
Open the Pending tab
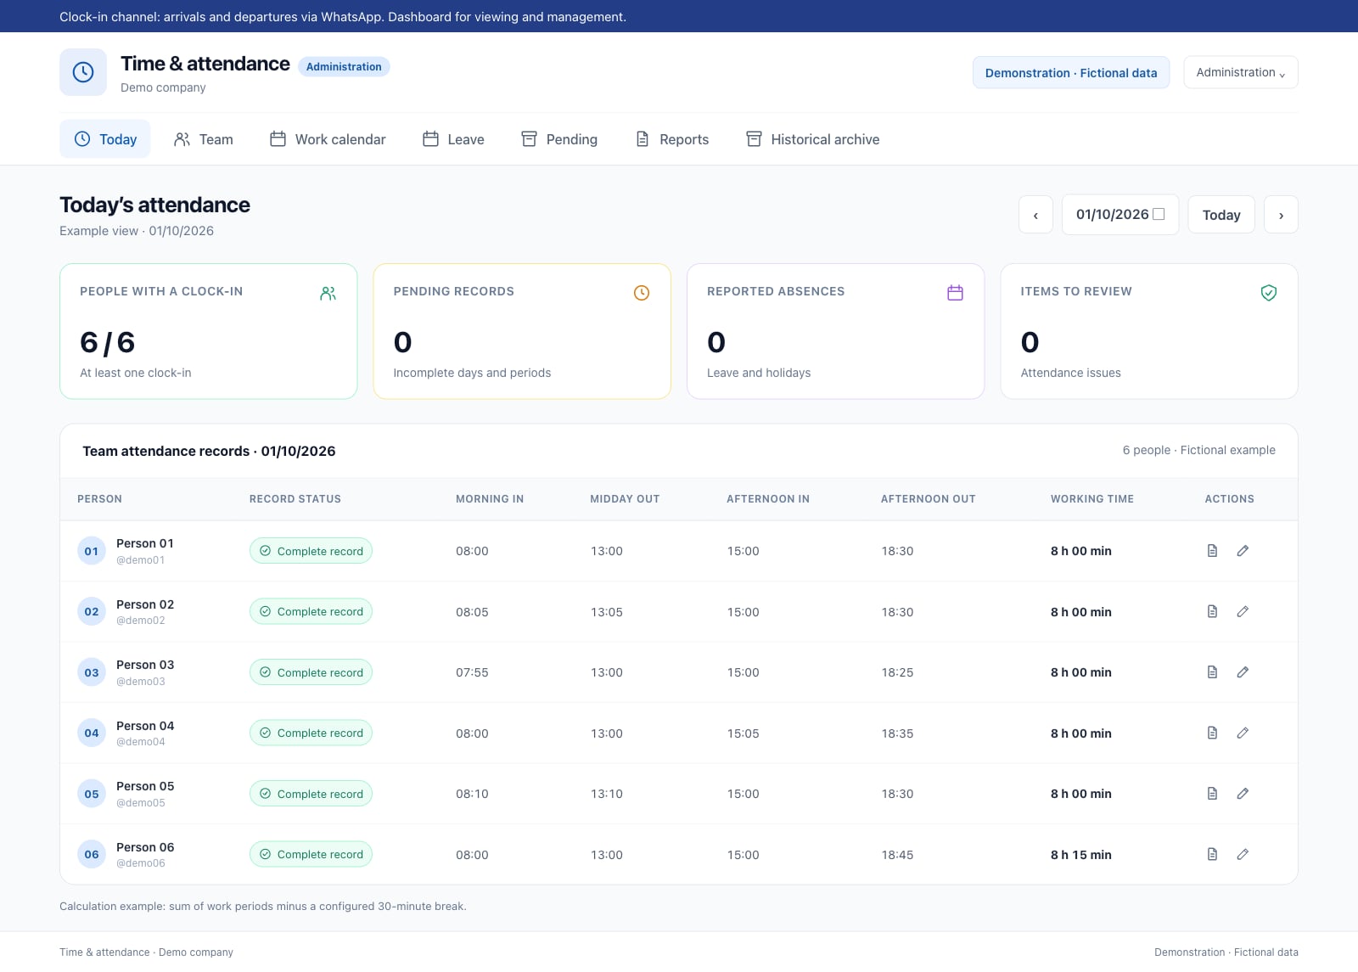(559, 139)
